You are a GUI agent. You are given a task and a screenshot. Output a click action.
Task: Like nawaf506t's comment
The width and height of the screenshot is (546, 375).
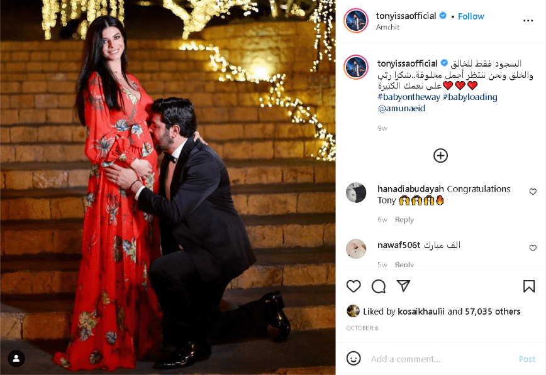pos(533,248)
